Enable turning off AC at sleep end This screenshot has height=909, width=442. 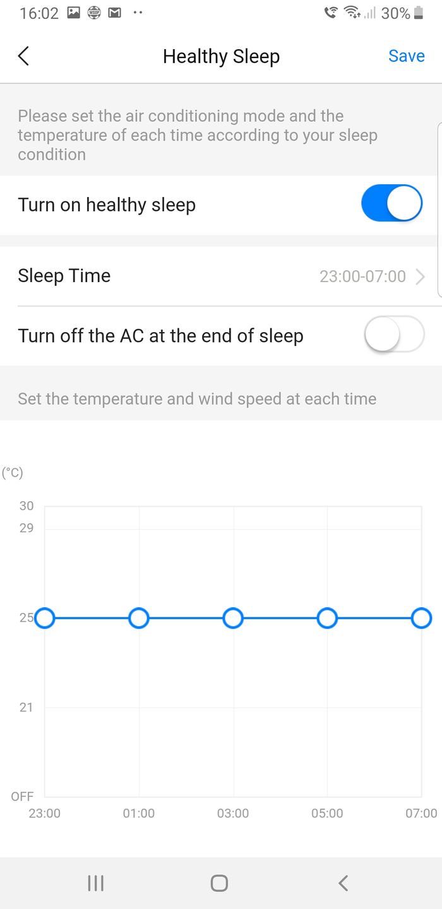394,334
